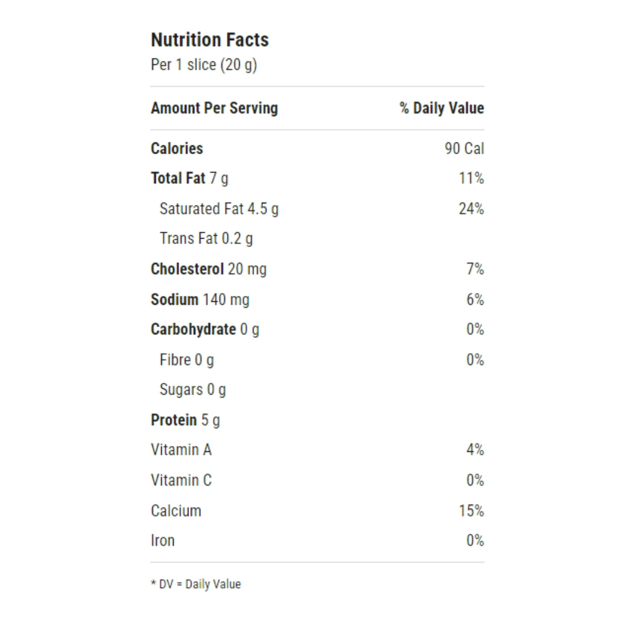
Task: Click the Nutrition Facts heading
Action: 210,40
